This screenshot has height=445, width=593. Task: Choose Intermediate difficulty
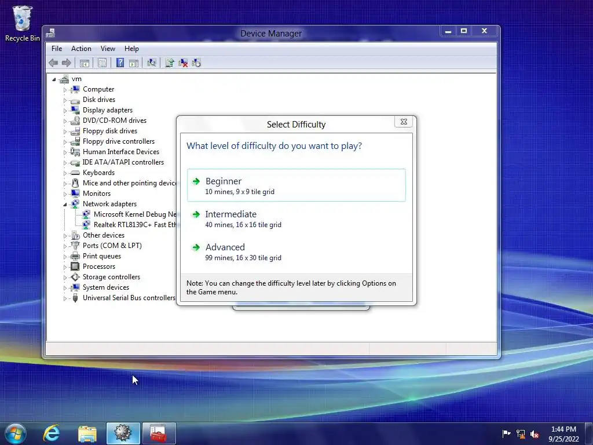tap(296, 218)
